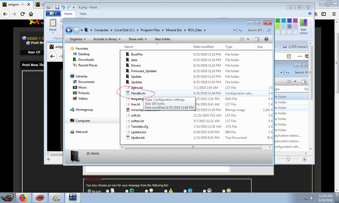The width and height of the screenshot is (339, 203).
Task: Click Documents in the navigation pane
Action: pos(86,82)
